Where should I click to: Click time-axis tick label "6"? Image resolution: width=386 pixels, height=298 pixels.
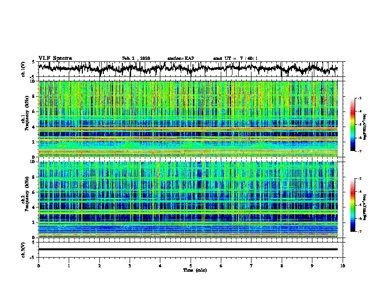pyautogui.click(x=221, y=266)
